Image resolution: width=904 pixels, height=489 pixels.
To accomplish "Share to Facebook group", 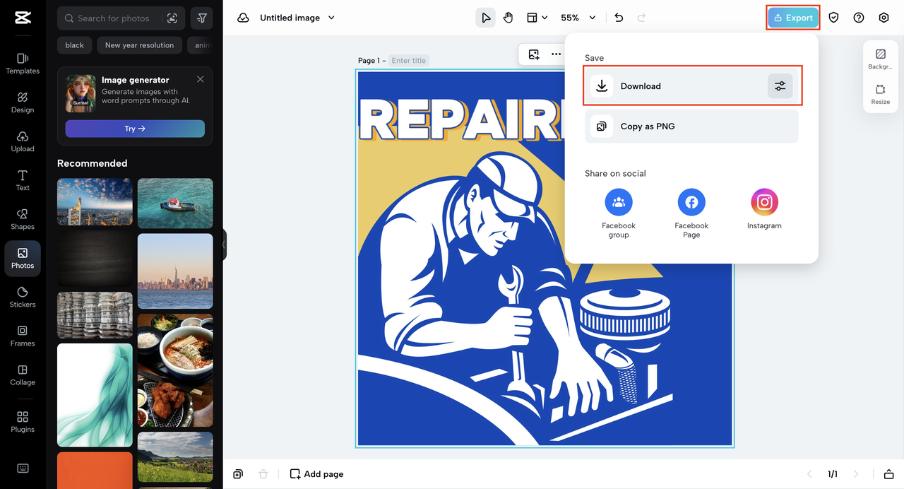I will pyautogui.click(x=619, y=213).
